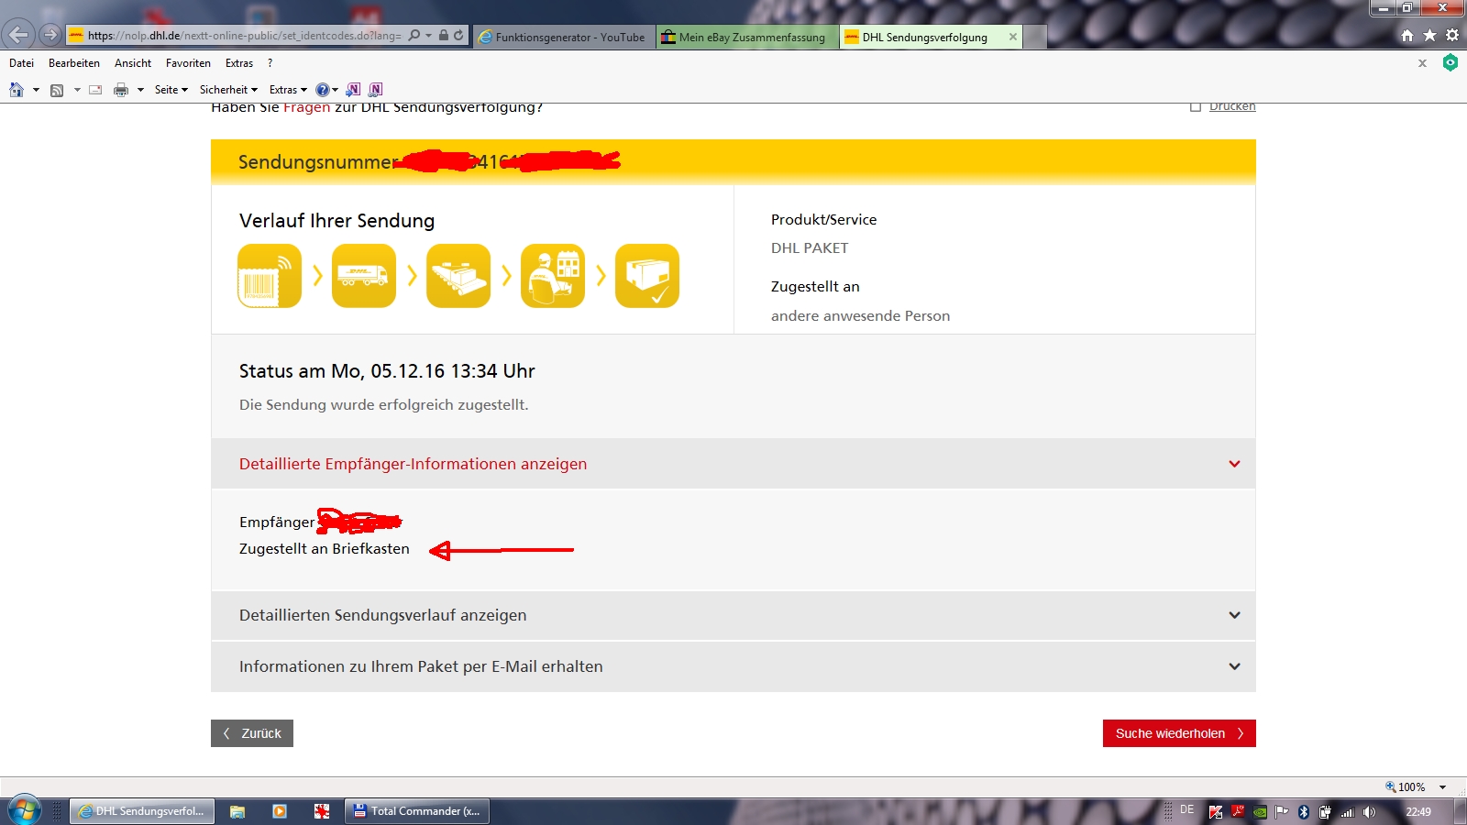
Task: Click the DE language indicator
Action: click(x=1187, y=810)
